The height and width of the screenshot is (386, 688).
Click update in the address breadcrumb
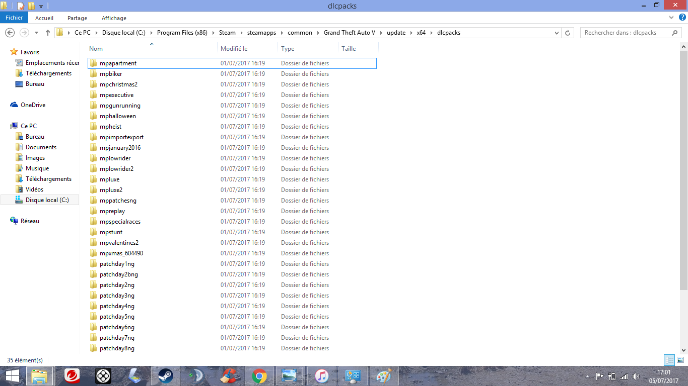point(396,33)
